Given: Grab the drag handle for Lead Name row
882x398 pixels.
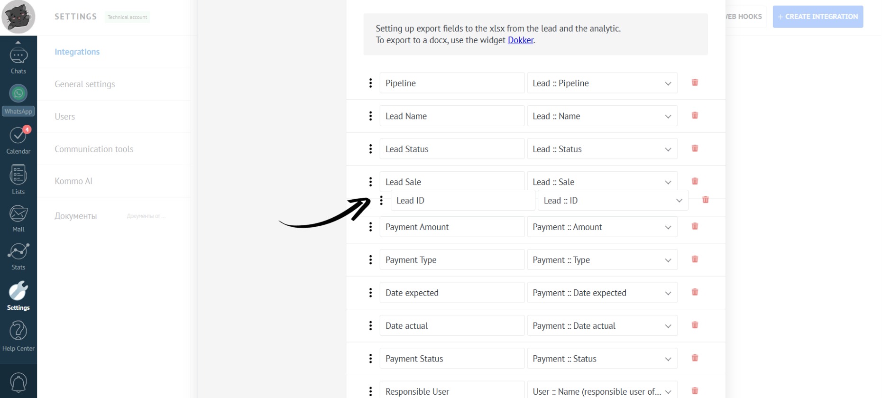Looking at the screenshot, I should [x=370, y=116].
